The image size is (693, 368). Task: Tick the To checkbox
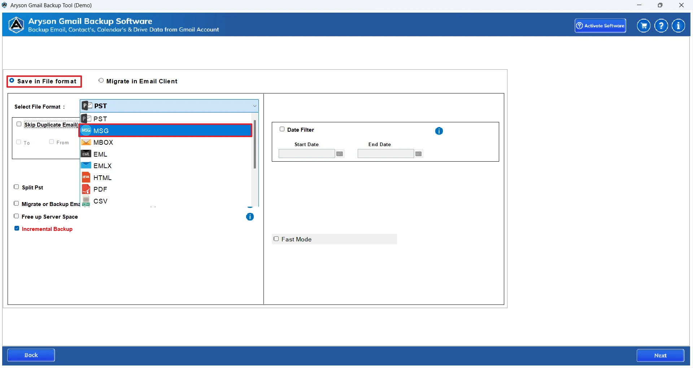(x=19, y=142)
